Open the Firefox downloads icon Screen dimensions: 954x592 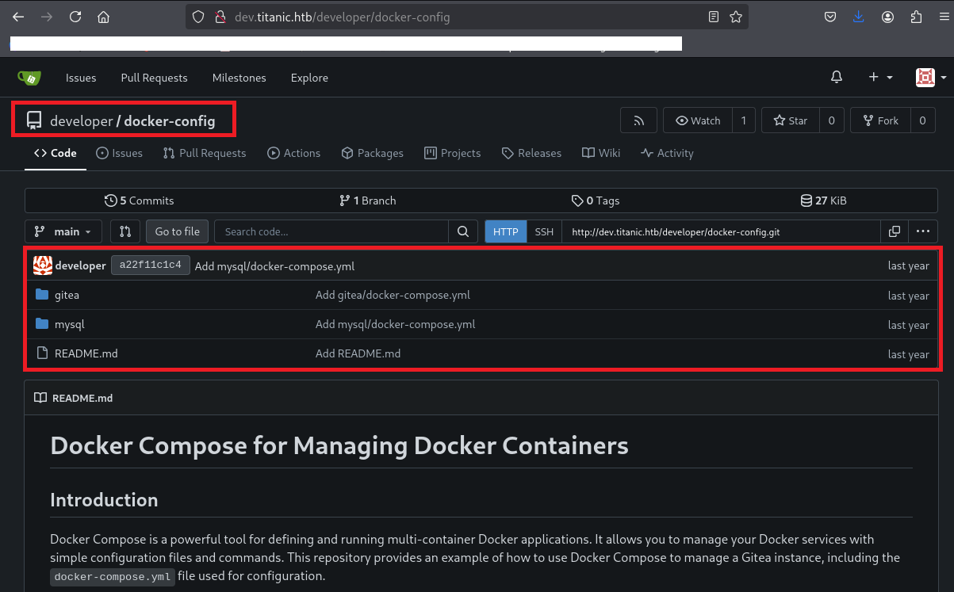coord(859,17)
